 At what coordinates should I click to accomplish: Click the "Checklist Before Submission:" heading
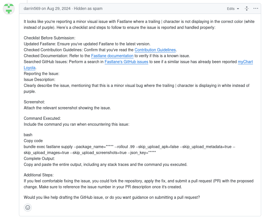pos(50,38)
